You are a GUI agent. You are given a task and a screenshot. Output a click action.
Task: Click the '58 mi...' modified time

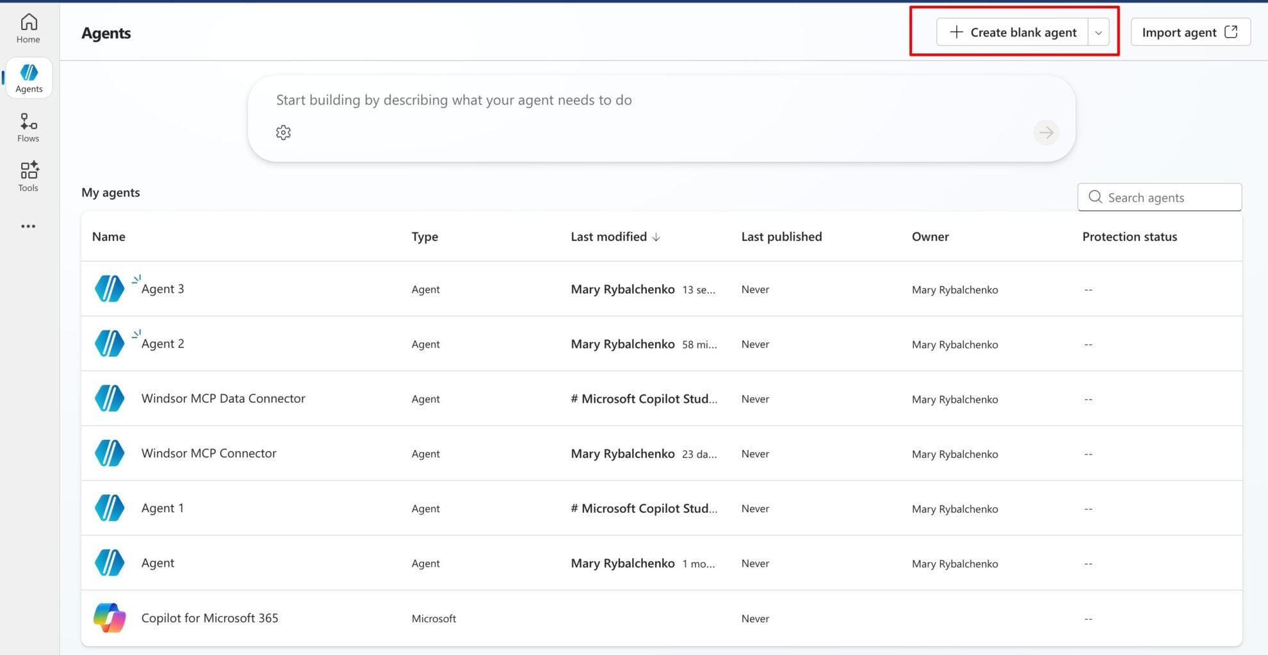point(699,344)
